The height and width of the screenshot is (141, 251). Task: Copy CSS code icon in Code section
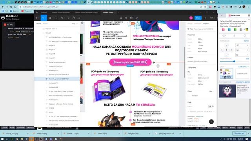coord(210,106)
